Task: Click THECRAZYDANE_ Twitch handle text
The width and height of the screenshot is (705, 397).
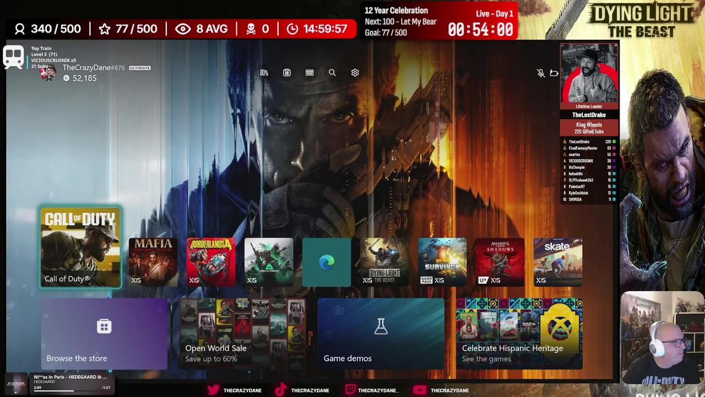Action: point(378,390)
